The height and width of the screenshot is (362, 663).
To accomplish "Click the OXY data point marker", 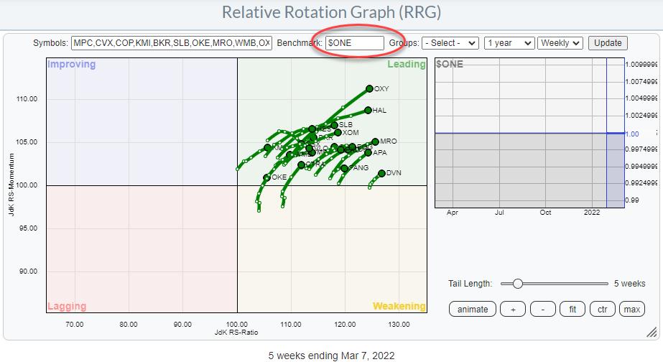I will pyautogui.click(x=369, y=88).
